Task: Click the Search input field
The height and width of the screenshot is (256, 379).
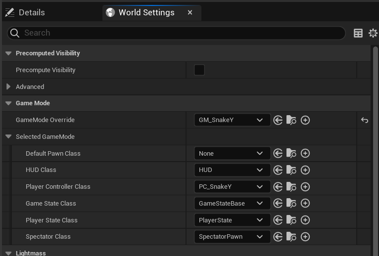Action: (x=176, y=33)
